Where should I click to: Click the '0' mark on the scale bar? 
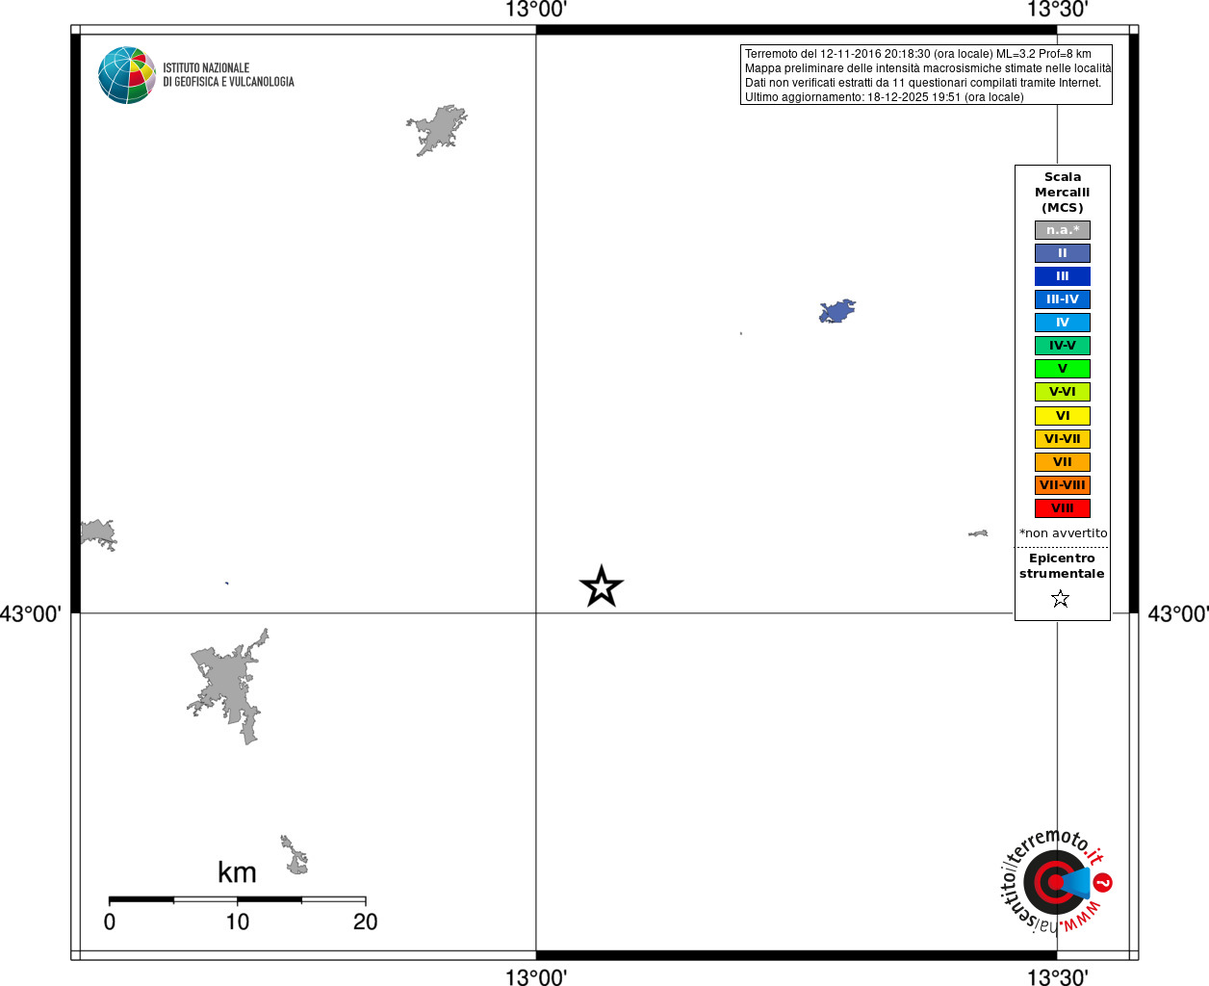coord(110,921)
